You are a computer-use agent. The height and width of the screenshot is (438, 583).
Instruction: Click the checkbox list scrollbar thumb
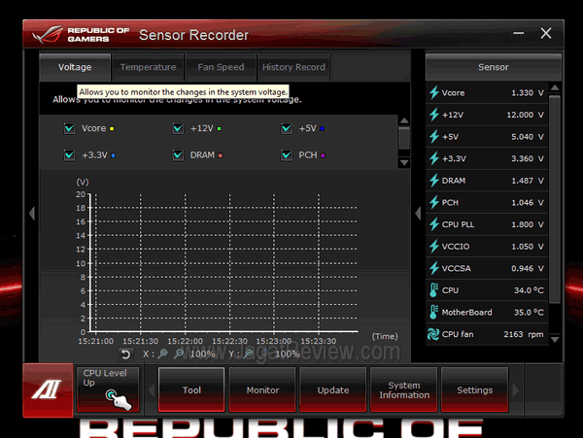pyautogui.click(x=404, y=138)
